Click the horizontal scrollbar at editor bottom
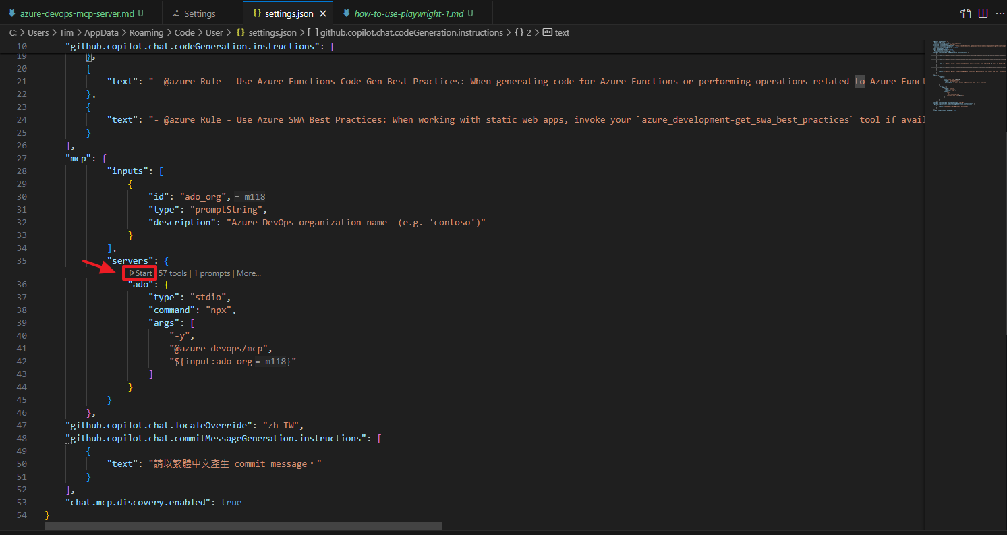Screen dimensions: 1007x535 pyautogui.click(x=243, y=526)
